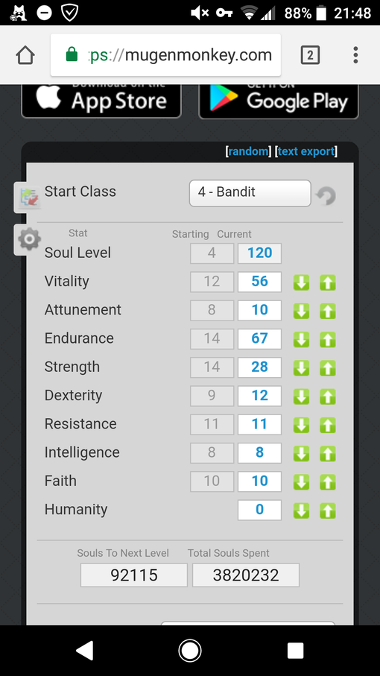The image size is (380, 676).
Task: Open the browser three-dot overflow menu
Action: pos(355,55)
